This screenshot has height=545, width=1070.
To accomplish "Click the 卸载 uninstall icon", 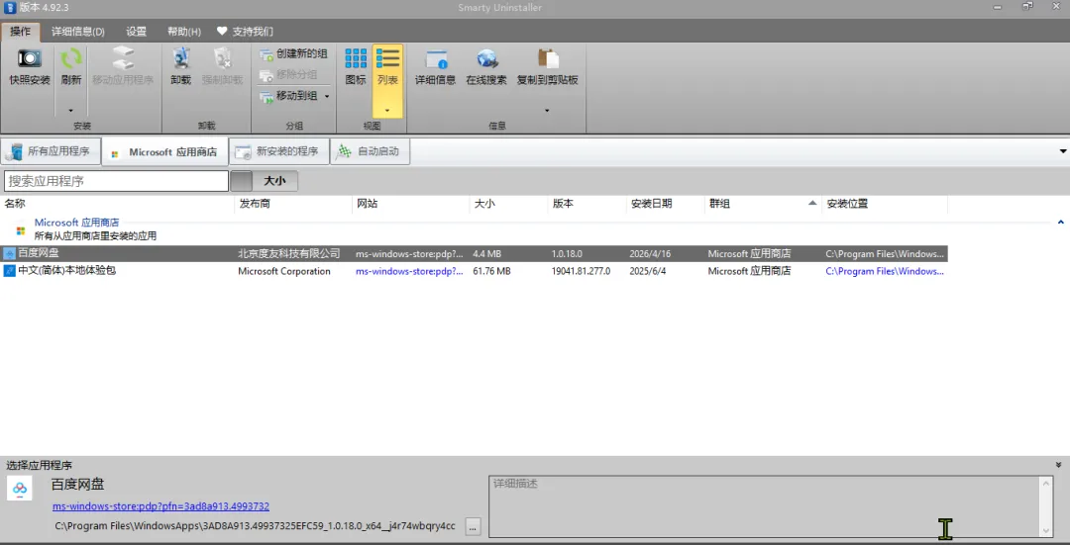I will [181, 59].
